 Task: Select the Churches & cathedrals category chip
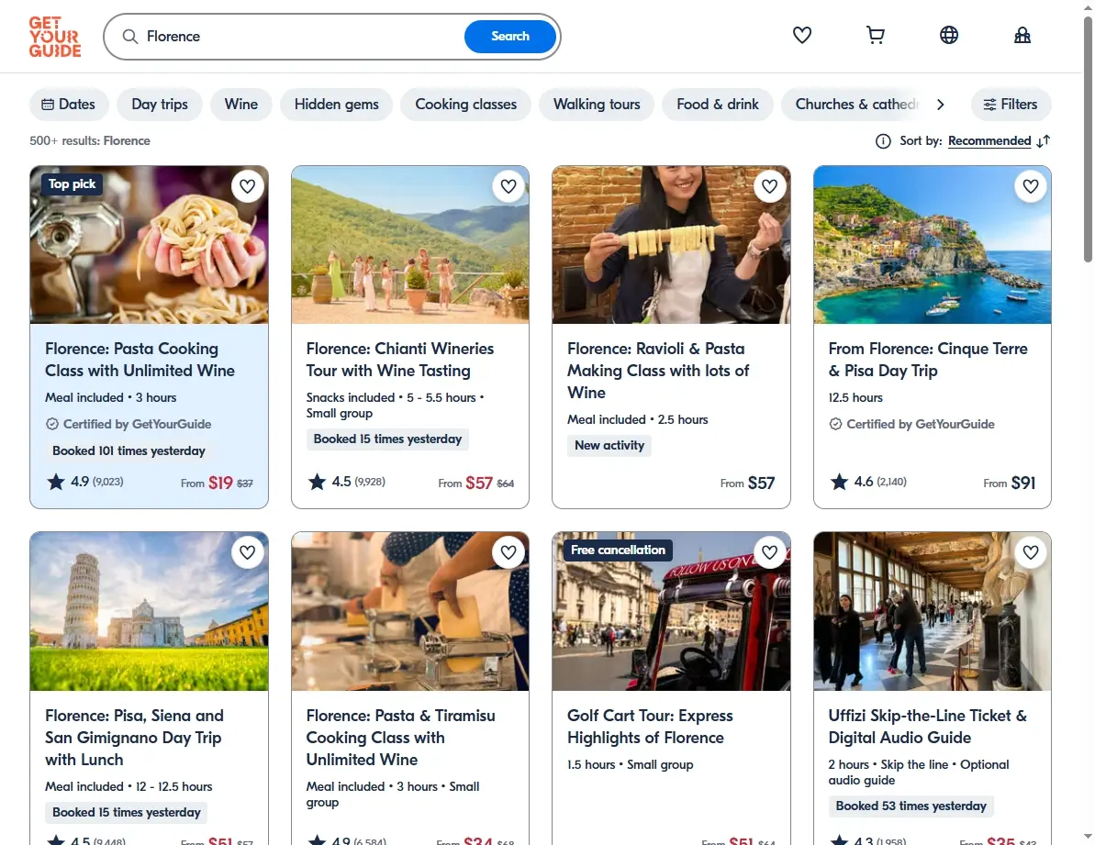855,105
